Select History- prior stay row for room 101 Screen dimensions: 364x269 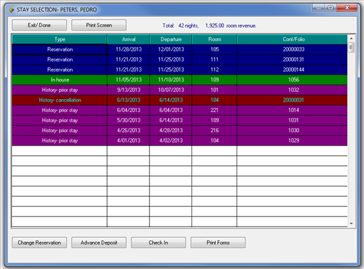pos(180,90)
